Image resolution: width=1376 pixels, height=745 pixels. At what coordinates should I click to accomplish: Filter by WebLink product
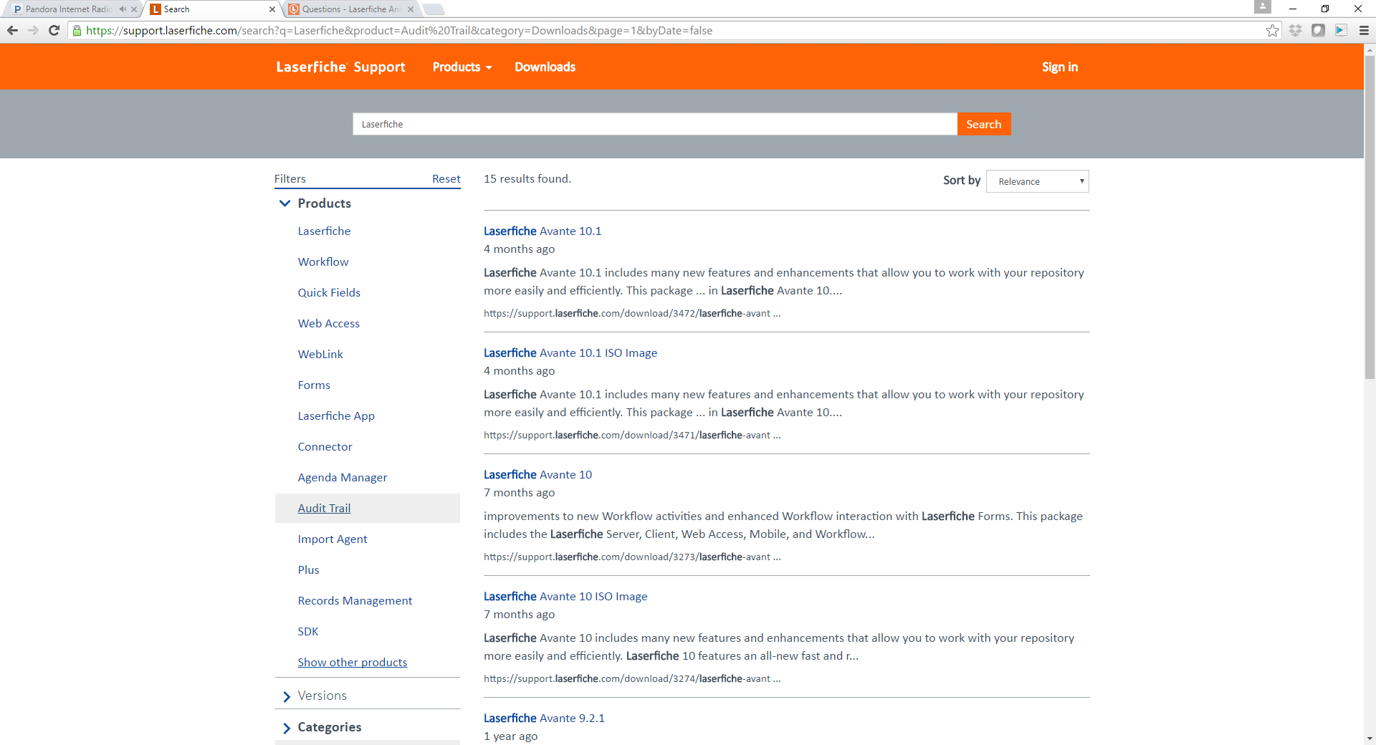tap(320, 354)
